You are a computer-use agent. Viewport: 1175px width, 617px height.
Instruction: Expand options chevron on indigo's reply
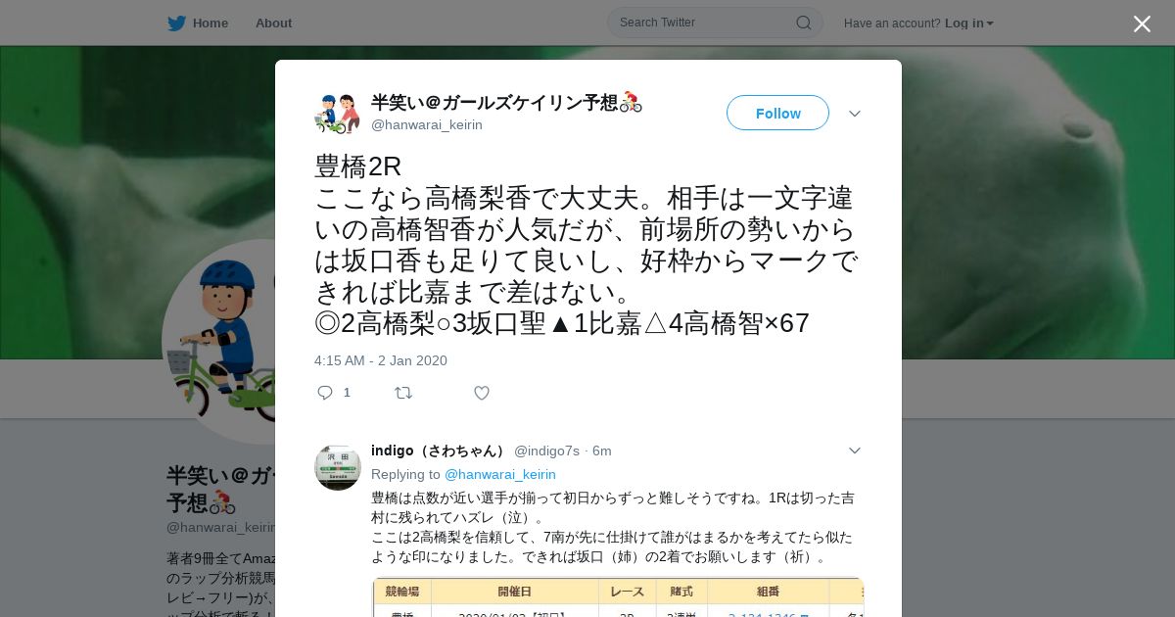pyautogui.click(x=855, y=451)
